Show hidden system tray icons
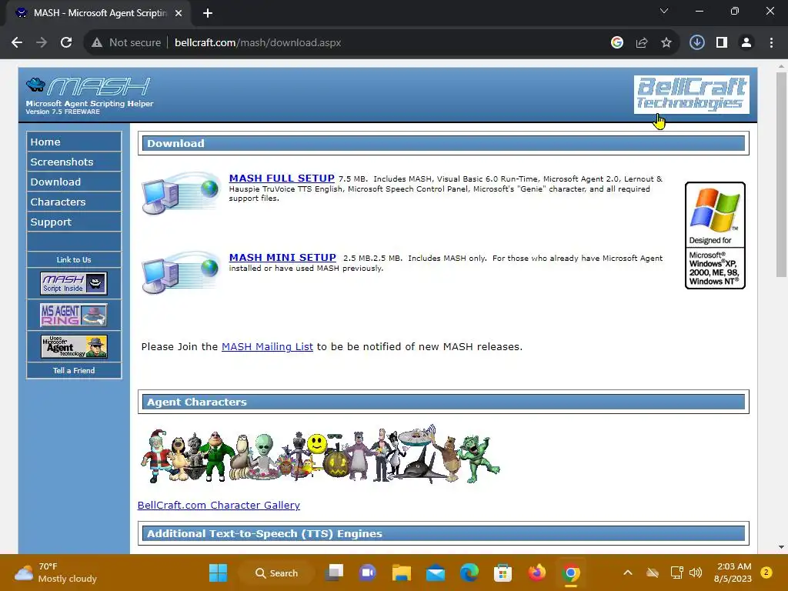 (628, 573)
